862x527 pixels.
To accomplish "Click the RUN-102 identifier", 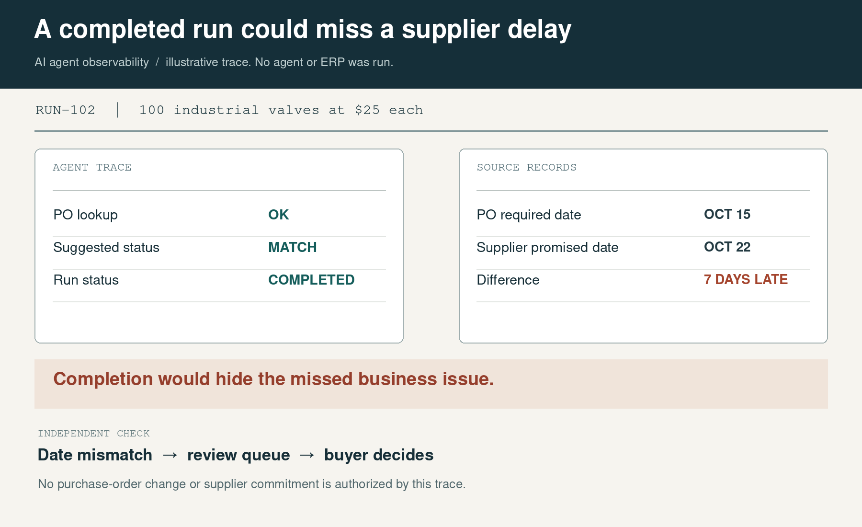I will 65,110.
